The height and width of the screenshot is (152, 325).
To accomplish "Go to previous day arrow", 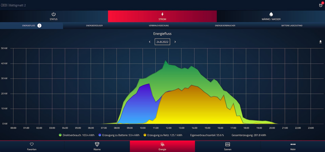I will (x=150, y=42).
